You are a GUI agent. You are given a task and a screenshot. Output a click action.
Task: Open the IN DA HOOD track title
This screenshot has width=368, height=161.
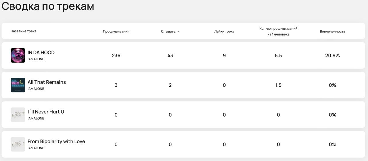[x=41, y=53]
